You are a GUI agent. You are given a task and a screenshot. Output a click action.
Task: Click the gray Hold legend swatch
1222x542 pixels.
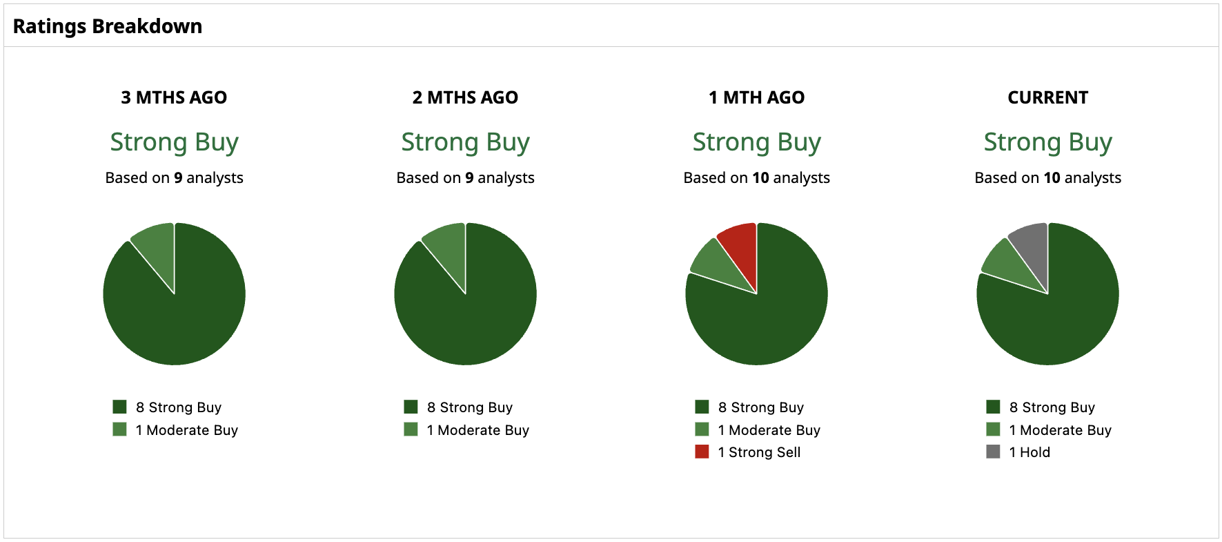[x=993, y=452]
